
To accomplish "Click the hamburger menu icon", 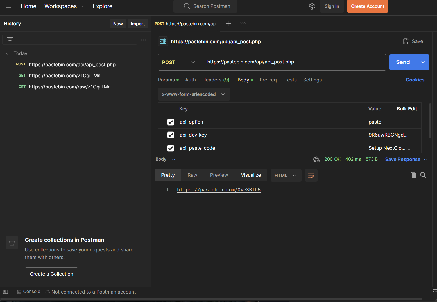I will click(x=8, y=6).
